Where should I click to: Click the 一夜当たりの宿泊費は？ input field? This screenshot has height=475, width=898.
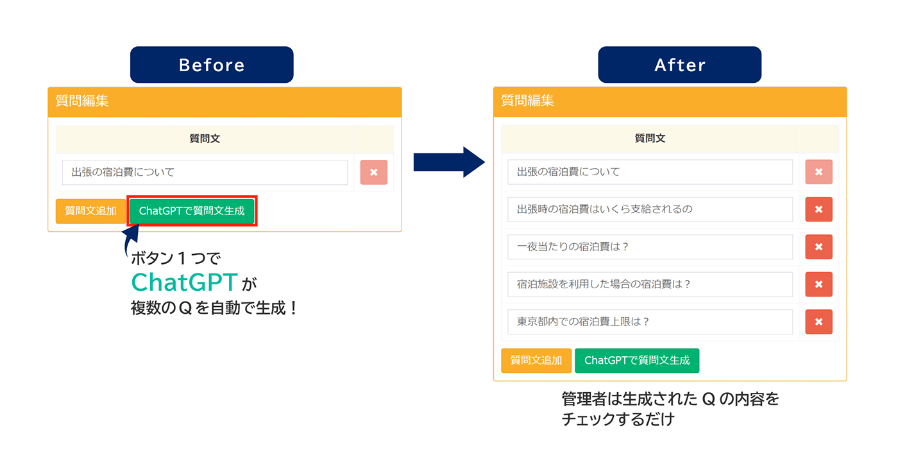click(650, 246)
